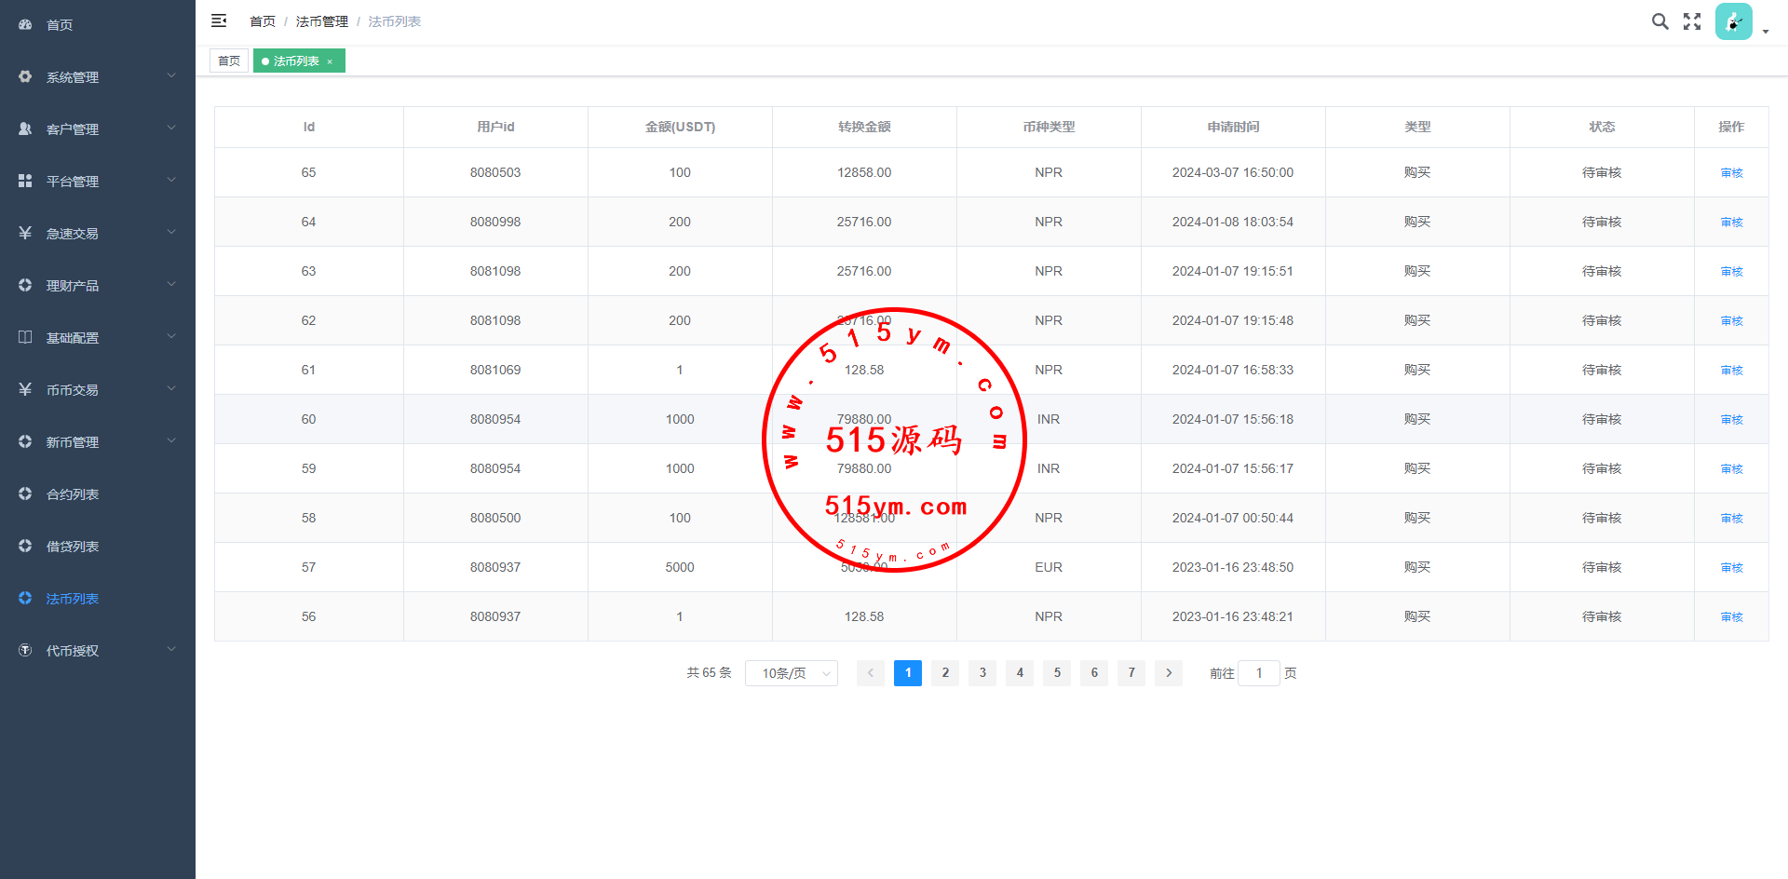Switch to the 首页 tab
This screenshot has width=1788, height=879.
click(x=229, y=61)
